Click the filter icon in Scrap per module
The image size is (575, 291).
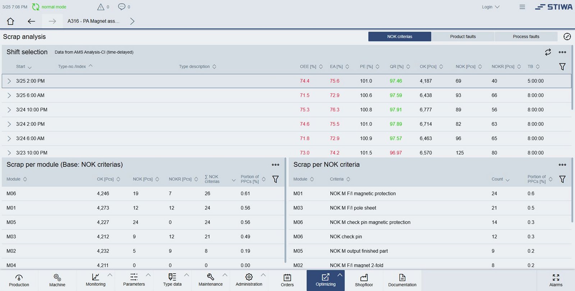click(275, 179)
